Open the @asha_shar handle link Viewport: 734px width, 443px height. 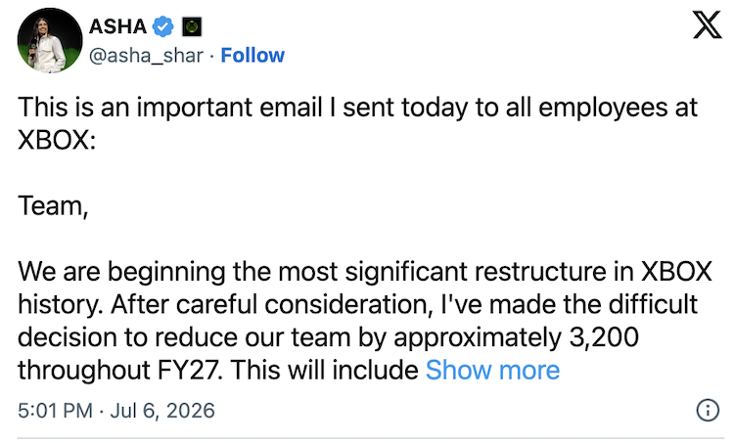pos(146,56)
